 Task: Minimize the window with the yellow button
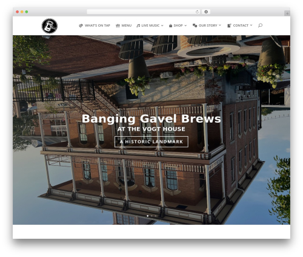[22, 12]
